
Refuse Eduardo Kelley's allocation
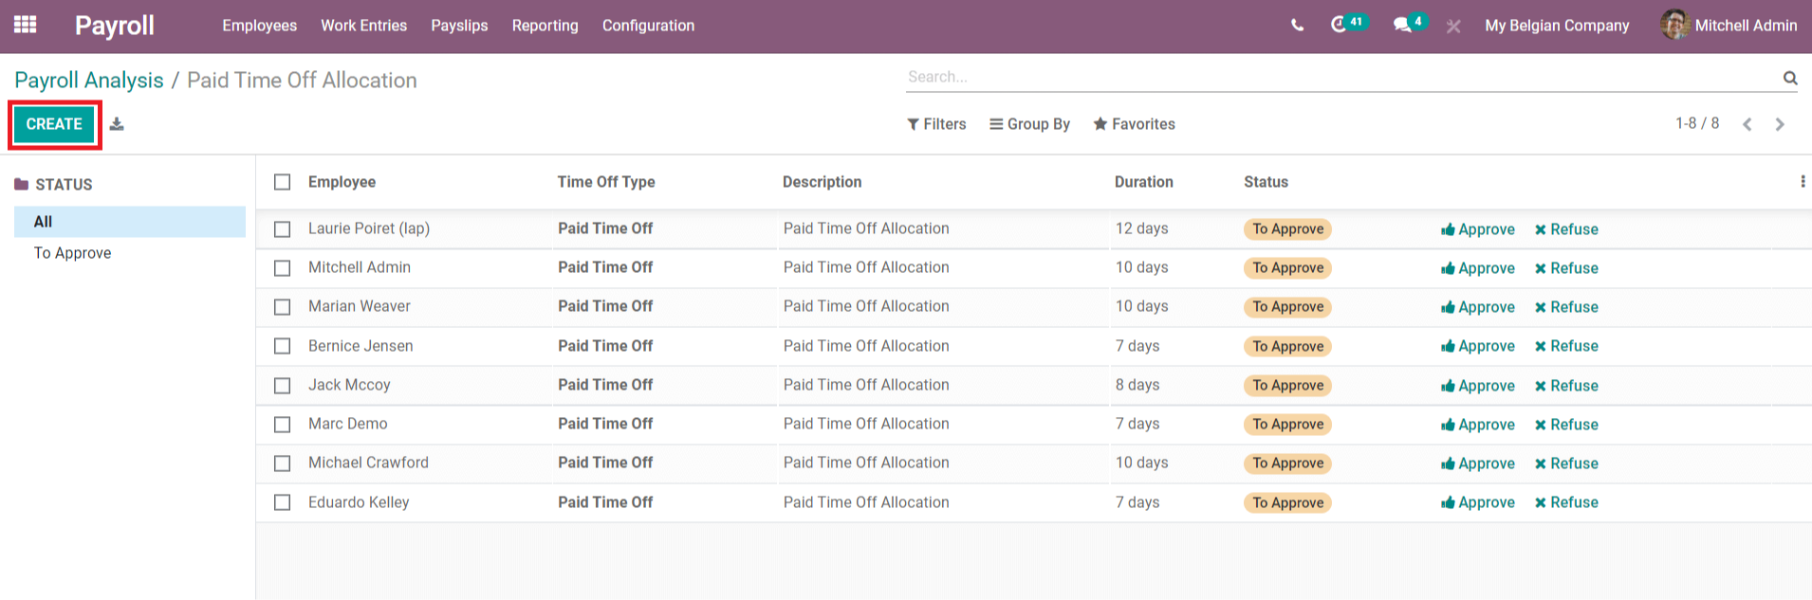click(1566, 502)
